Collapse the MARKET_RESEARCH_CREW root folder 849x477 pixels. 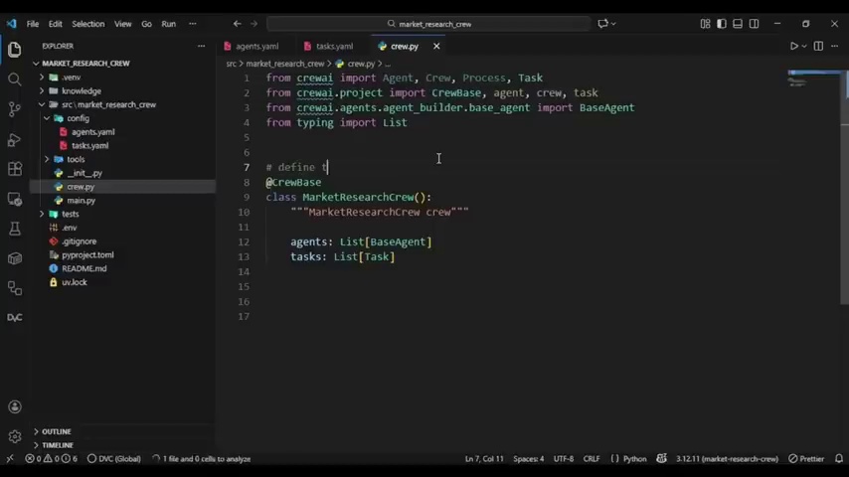point(36,64)
